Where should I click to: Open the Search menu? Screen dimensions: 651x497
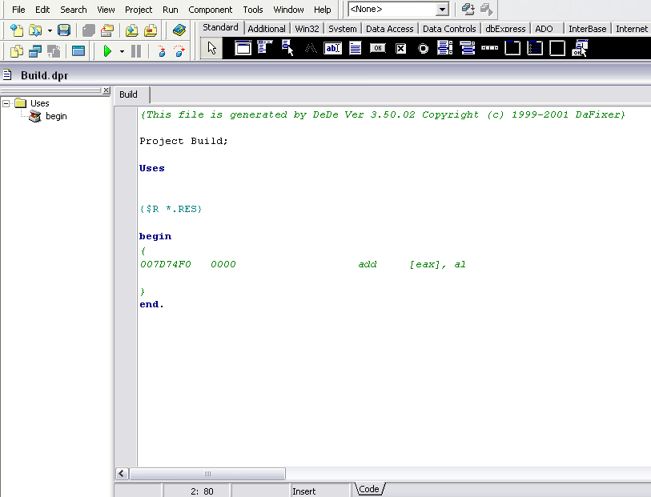74,10
